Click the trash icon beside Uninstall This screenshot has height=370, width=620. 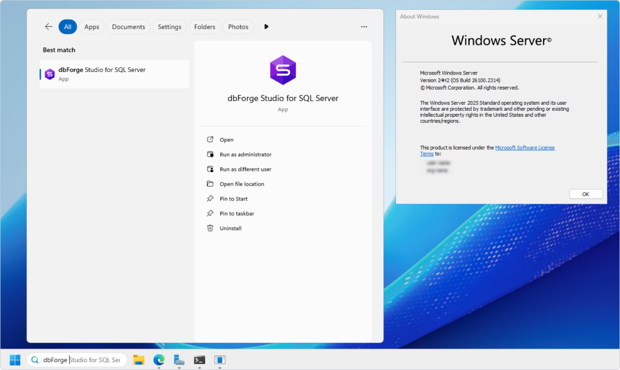[210, 228]
